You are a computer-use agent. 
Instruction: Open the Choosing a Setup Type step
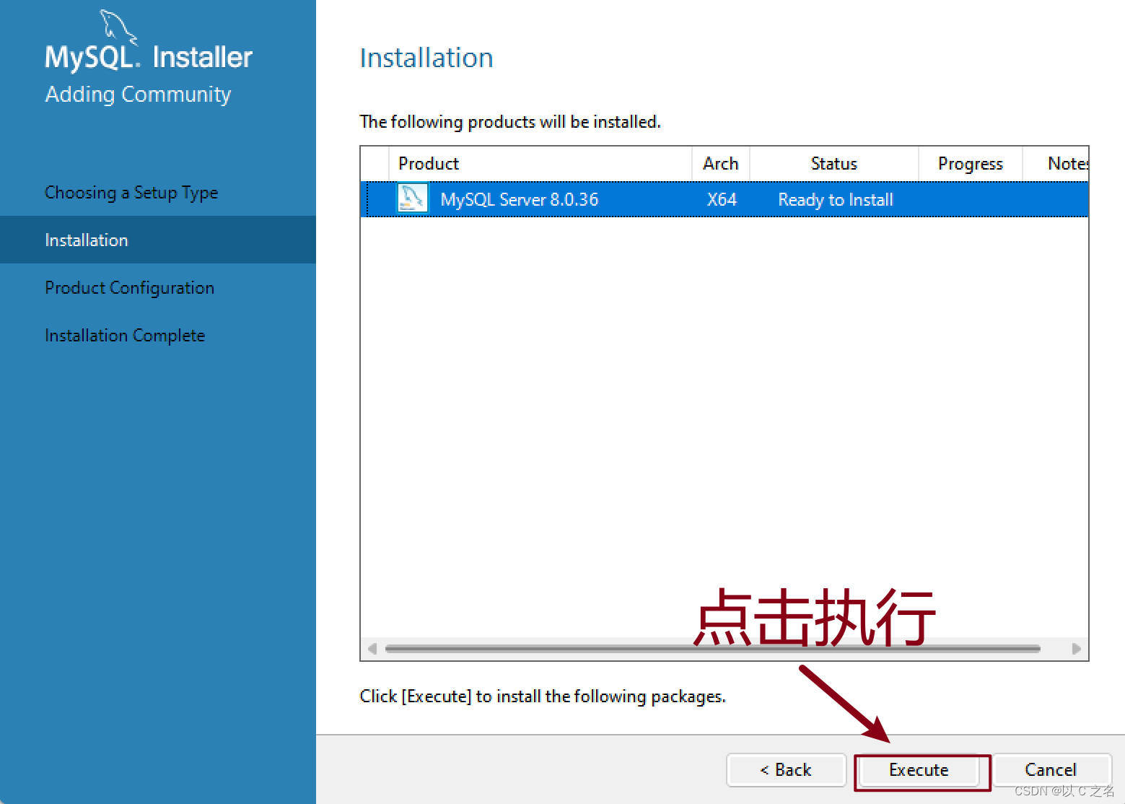131,193
